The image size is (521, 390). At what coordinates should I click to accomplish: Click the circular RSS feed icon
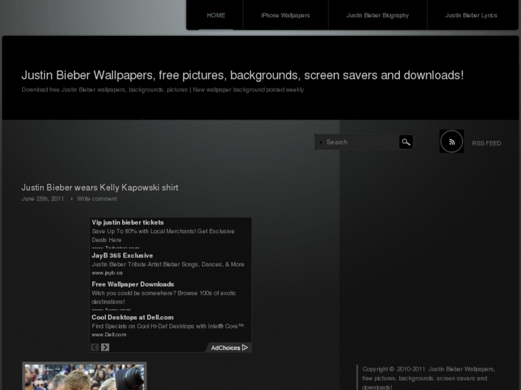tap(451, 142)
